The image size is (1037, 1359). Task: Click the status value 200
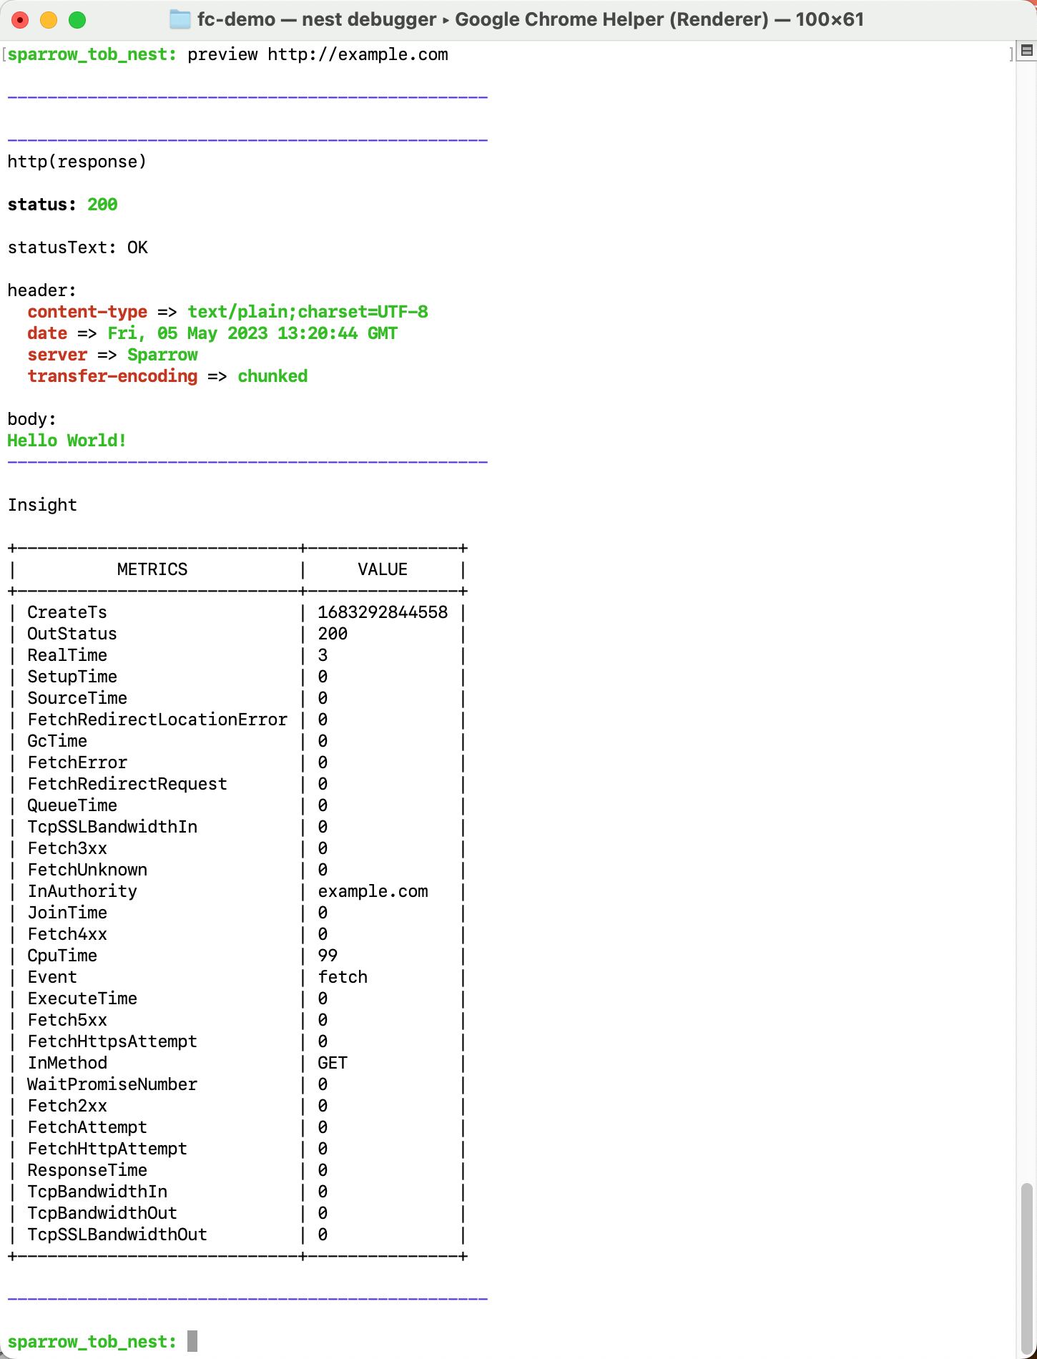click(102, 205)
